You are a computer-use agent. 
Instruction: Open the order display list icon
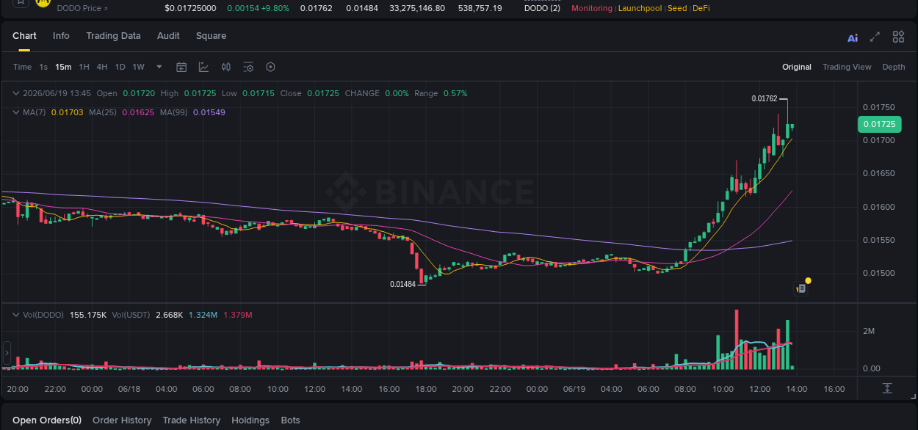tap(248, 67)
